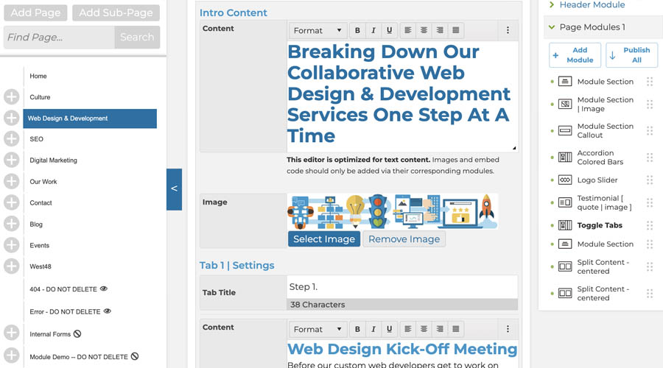Grab drag handle of Toggle Tabs module
This screenshot has height=368, width=663.
pyautogui.click(x=650, y=225)
